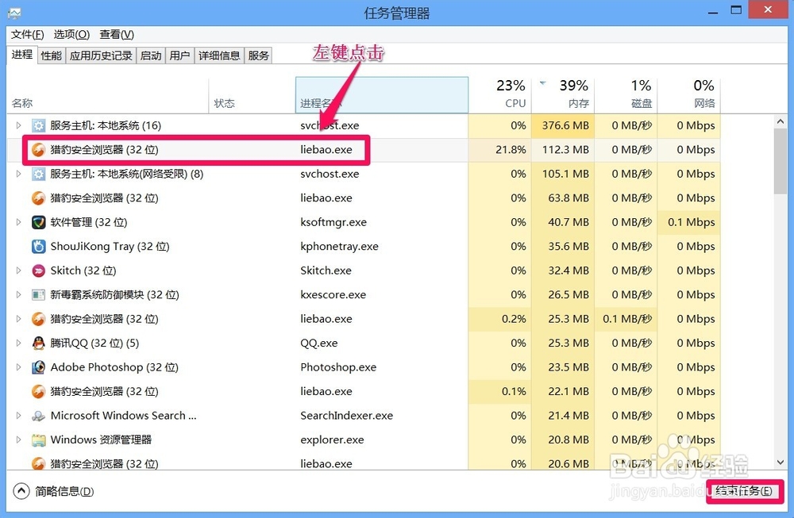Screen dimensions: 794x518
Task: Click the Task Manager title bar icon
Action: point(14,13)
